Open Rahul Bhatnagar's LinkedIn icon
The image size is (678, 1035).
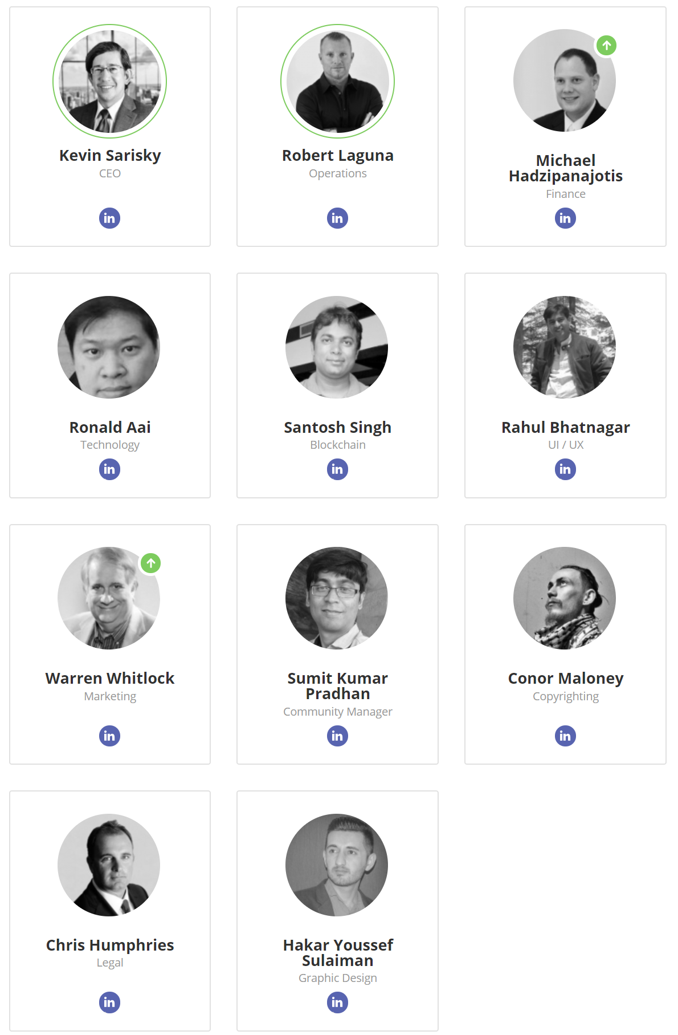click(x=565, y=469)
